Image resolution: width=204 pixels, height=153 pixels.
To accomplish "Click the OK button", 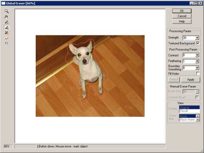I will coord(182,11).
